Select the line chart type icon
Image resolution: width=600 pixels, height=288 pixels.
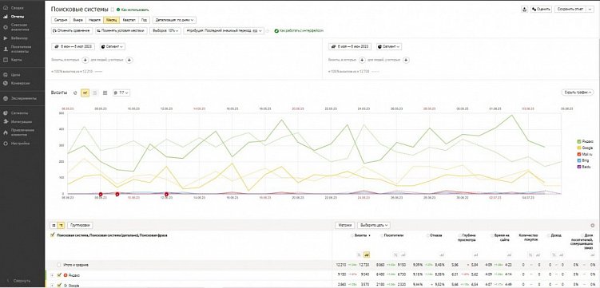pos(85,93)
